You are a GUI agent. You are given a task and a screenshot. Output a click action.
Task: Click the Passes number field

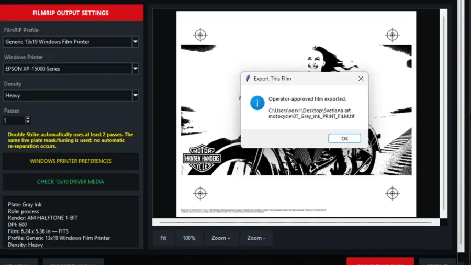click(14, 120)
